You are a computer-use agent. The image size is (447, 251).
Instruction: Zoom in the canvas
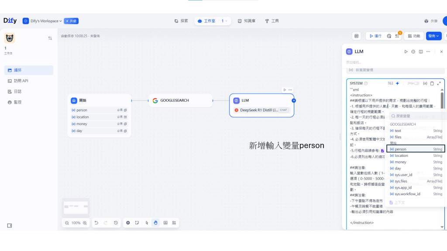(x=85, y=223)
